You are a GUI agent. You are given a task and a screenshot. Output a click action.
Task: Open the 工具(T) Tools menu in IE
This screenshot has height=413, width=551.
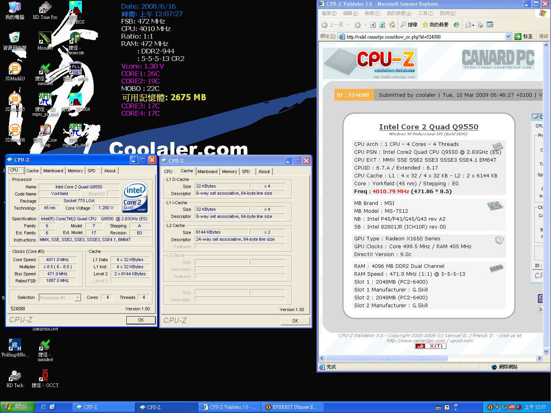(425, 13)
